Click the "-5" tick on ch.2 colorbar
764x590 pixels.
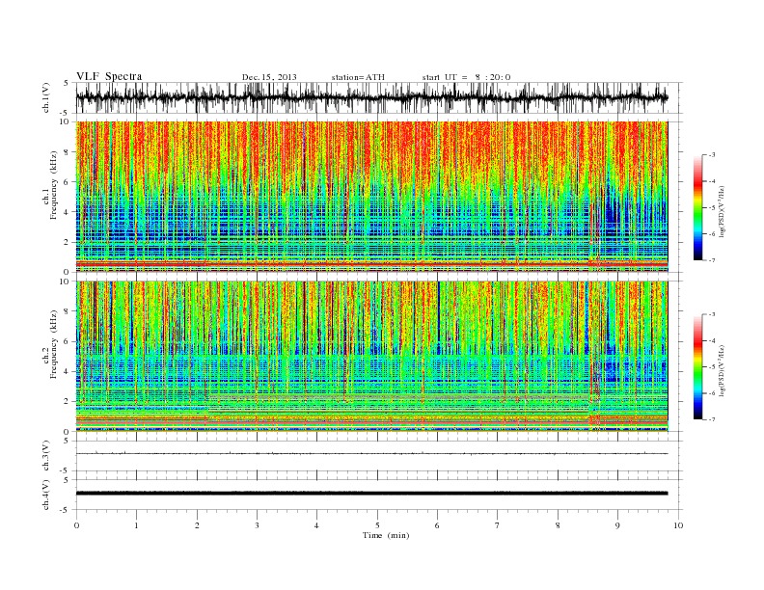point(712,367)
